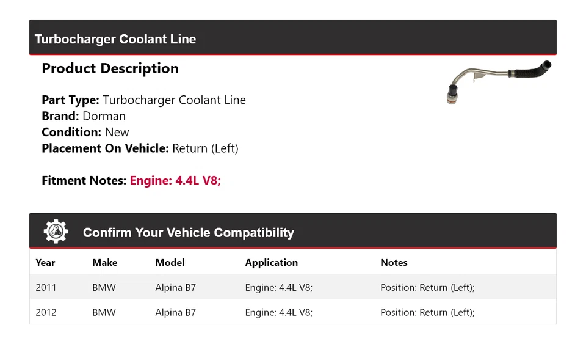This screenshot has height=344, width=586.
Task: Click the Part Type text line
Action: click(x=143, y=100)
